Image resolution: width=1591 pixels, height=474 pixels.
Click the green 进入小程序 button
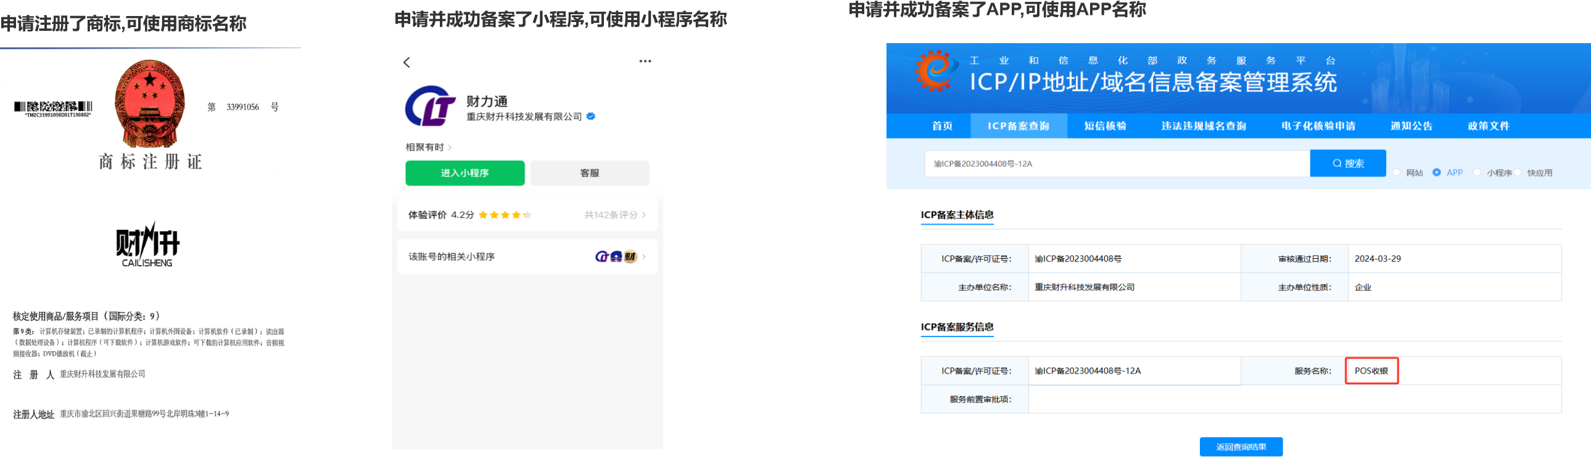point(465,173)
